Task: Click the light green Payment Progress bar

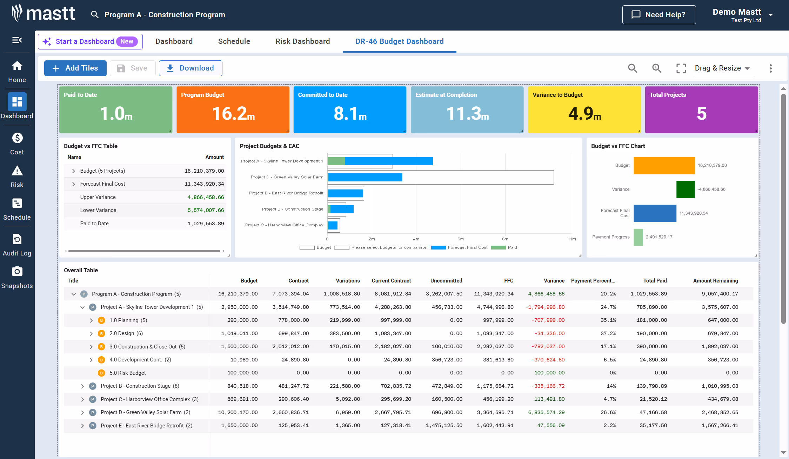Action: [638, 237]
